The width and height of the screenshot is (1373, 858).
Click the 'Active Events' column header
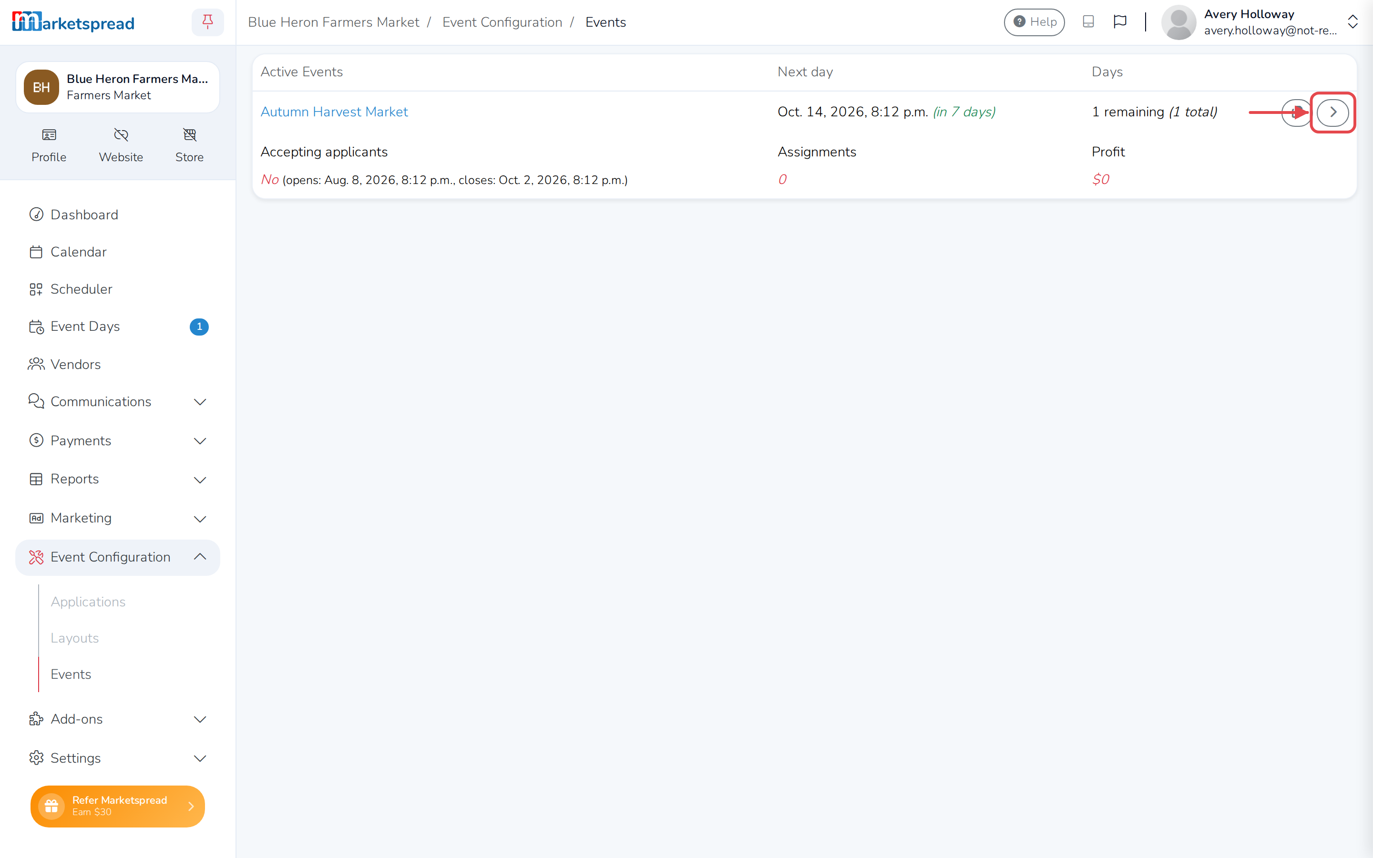[301, 71]
